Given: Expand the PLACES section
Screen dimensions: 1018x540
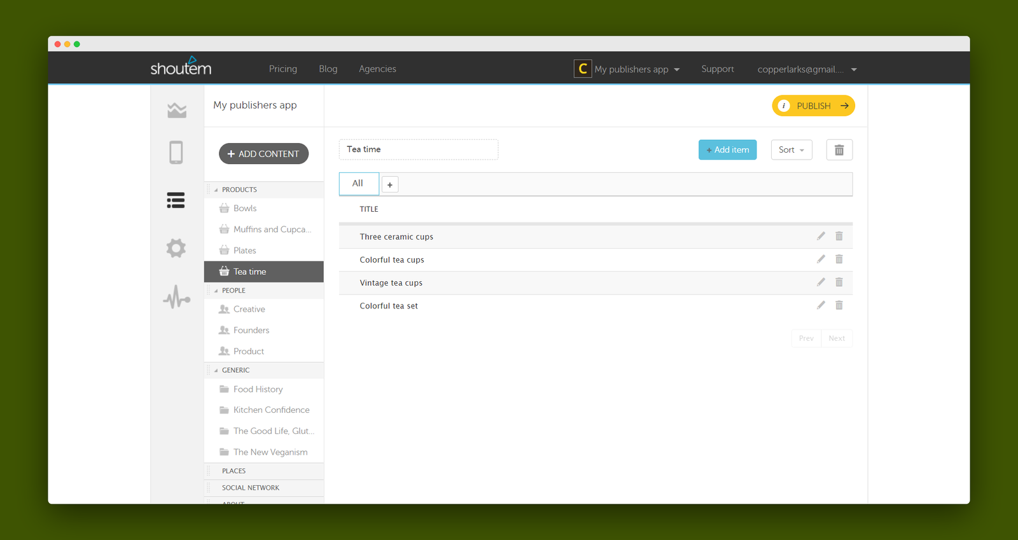Looking at the screenshot, I should click(x=264, y=471).
